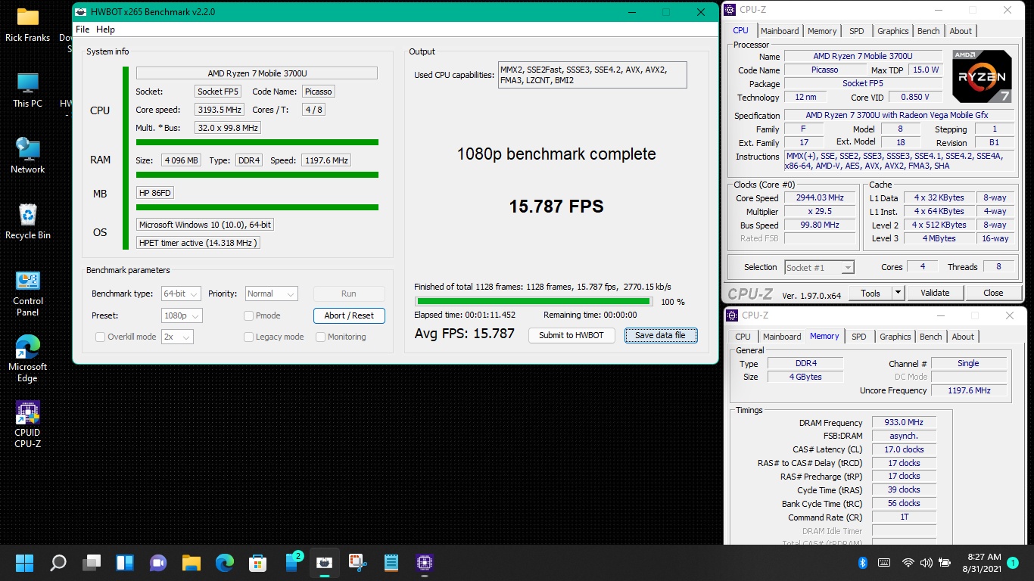Open the Wi-Fi network tray icon
The height and width of the screenshot is (581, 1034).
pos(908,563)
